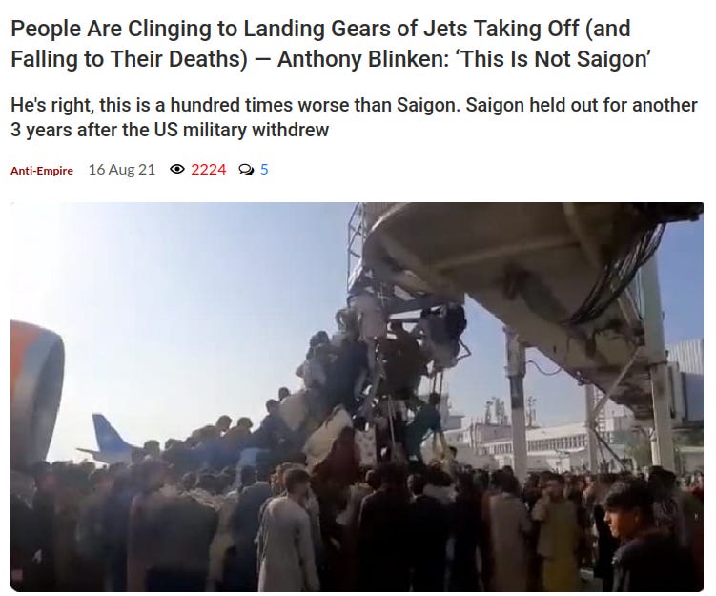Click the comments speech bubble icon
Viewport: 716px width, 596px height.
247,170
